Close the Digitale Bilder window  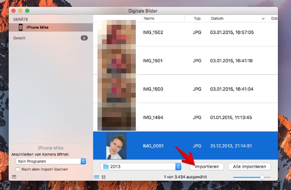[x=14, y=11]
